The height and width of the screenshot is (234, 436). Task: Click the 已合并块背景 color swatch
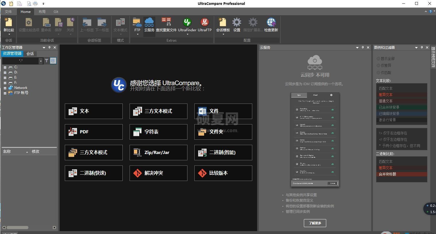pyautogui.click(x=402, y=107)
